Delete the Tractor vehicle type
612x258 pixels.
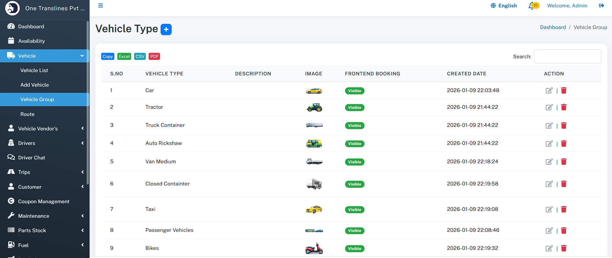(564, 107)
